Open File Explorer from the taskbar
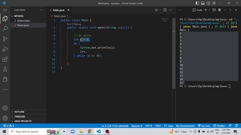 pos(81,132)
